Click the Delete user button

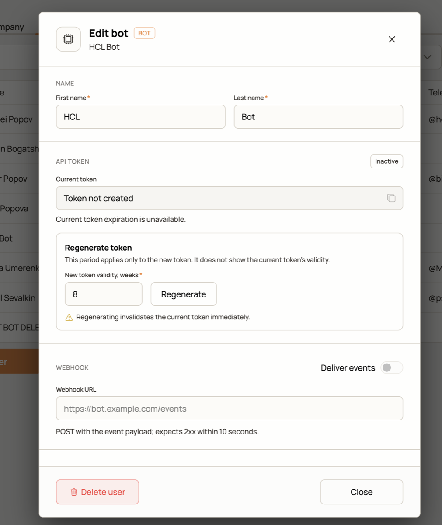[x=97, y=492]
